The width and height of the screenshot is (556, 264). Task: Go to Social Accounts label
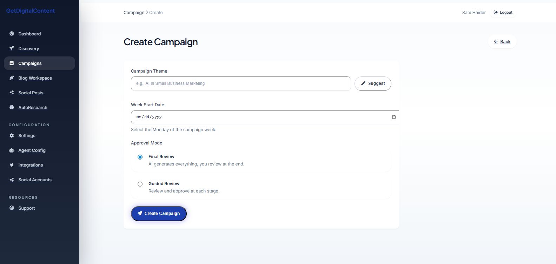[x=35, y=180]
